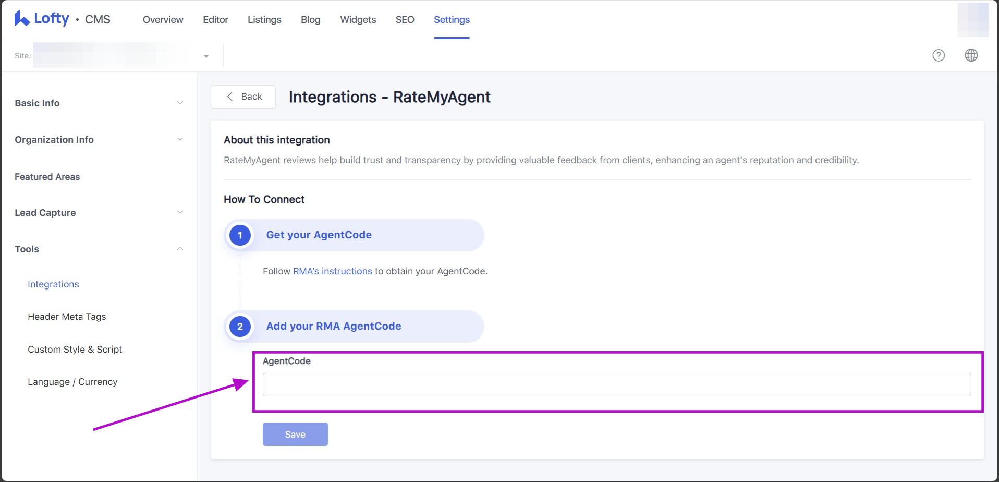Click the Save button
Image resolution: width=999 pixels, height=482 pixels.
(x=295, y=434)
